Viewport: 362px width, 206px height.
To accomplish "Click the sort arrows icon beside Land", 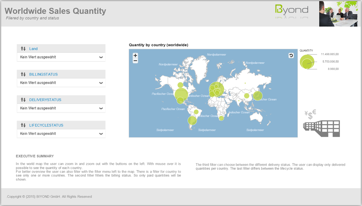I will [24, 49].
